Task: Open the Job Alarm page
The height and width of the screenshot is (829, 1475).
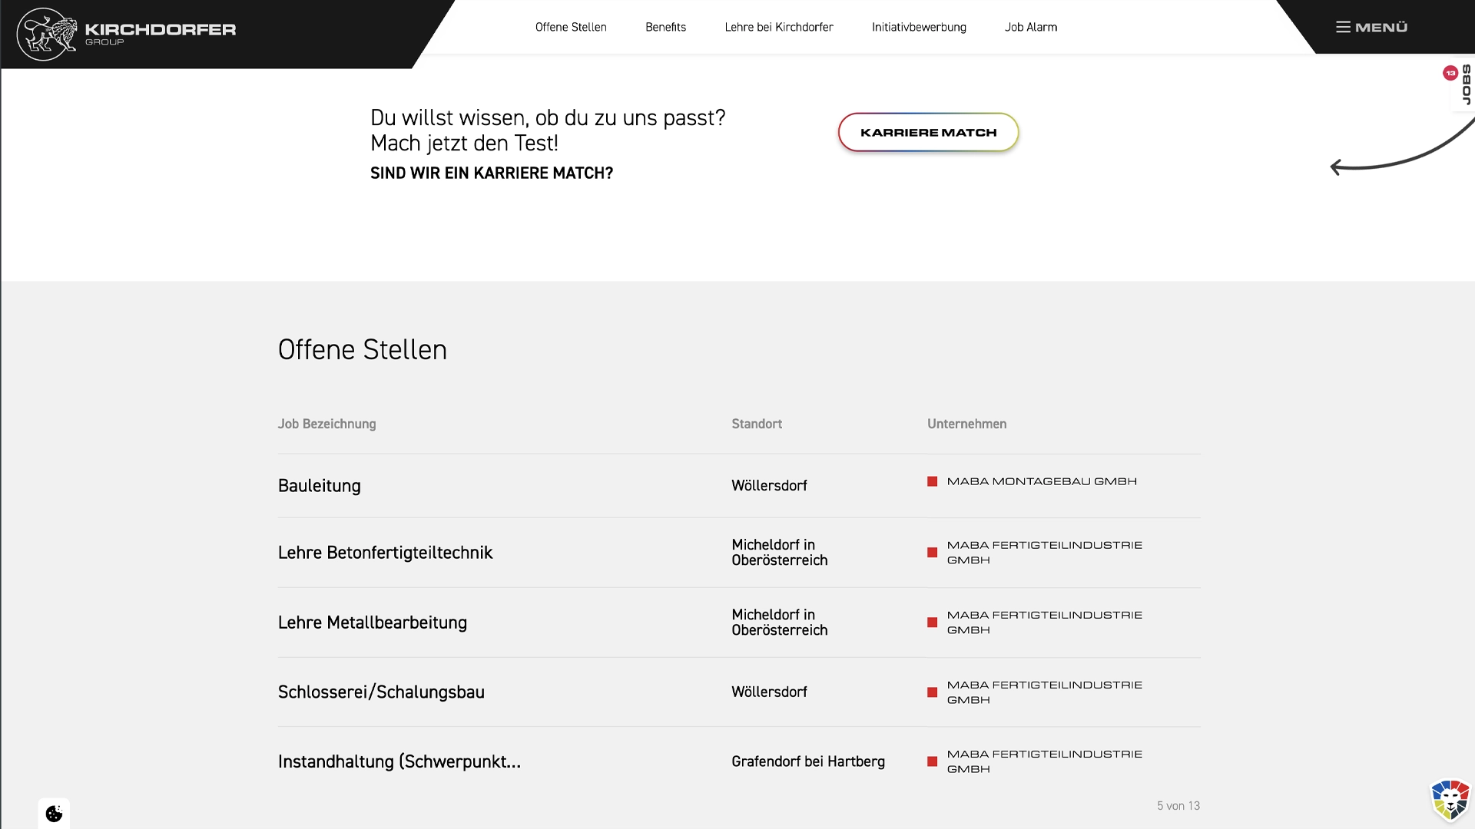Action: click(x=1030, y=27)
